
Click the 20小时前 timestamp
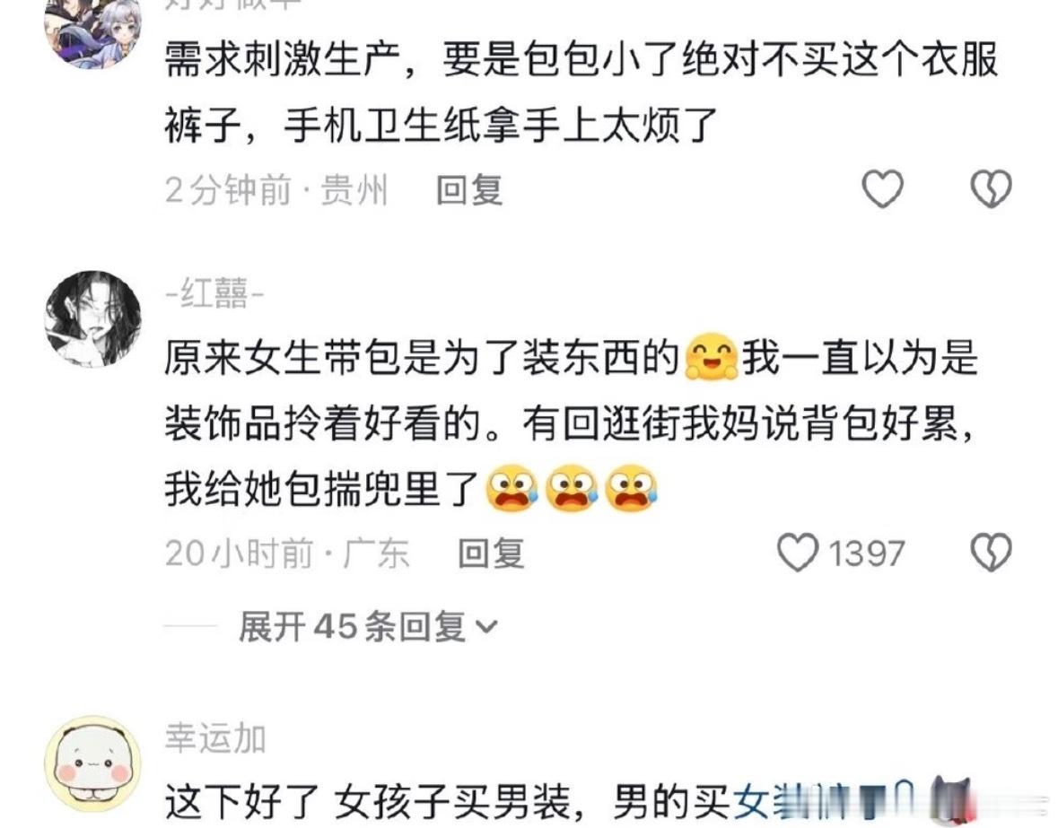coord(239,553)
